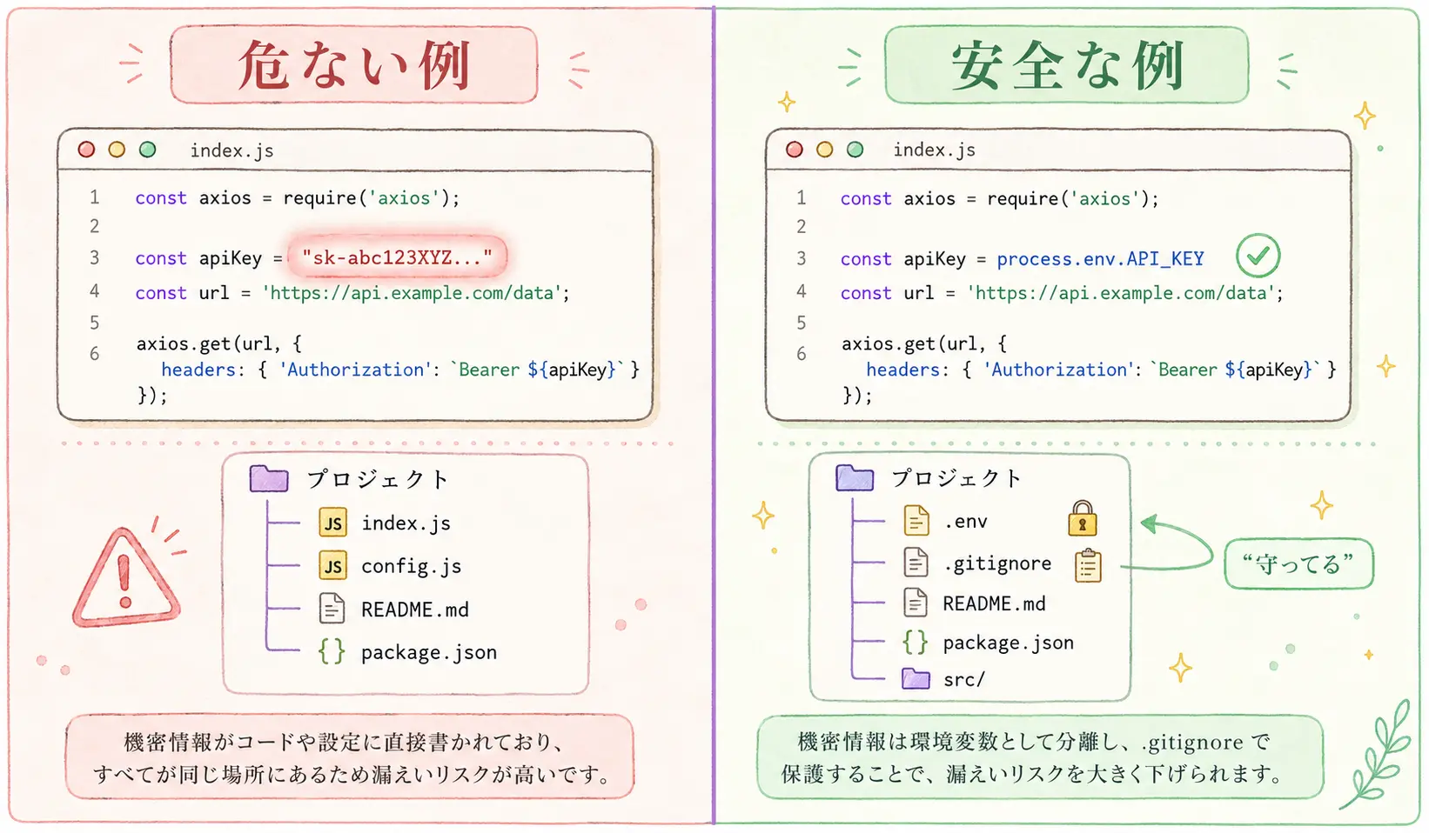
Task: Click the green window dot in left code window
Action: 148,150
